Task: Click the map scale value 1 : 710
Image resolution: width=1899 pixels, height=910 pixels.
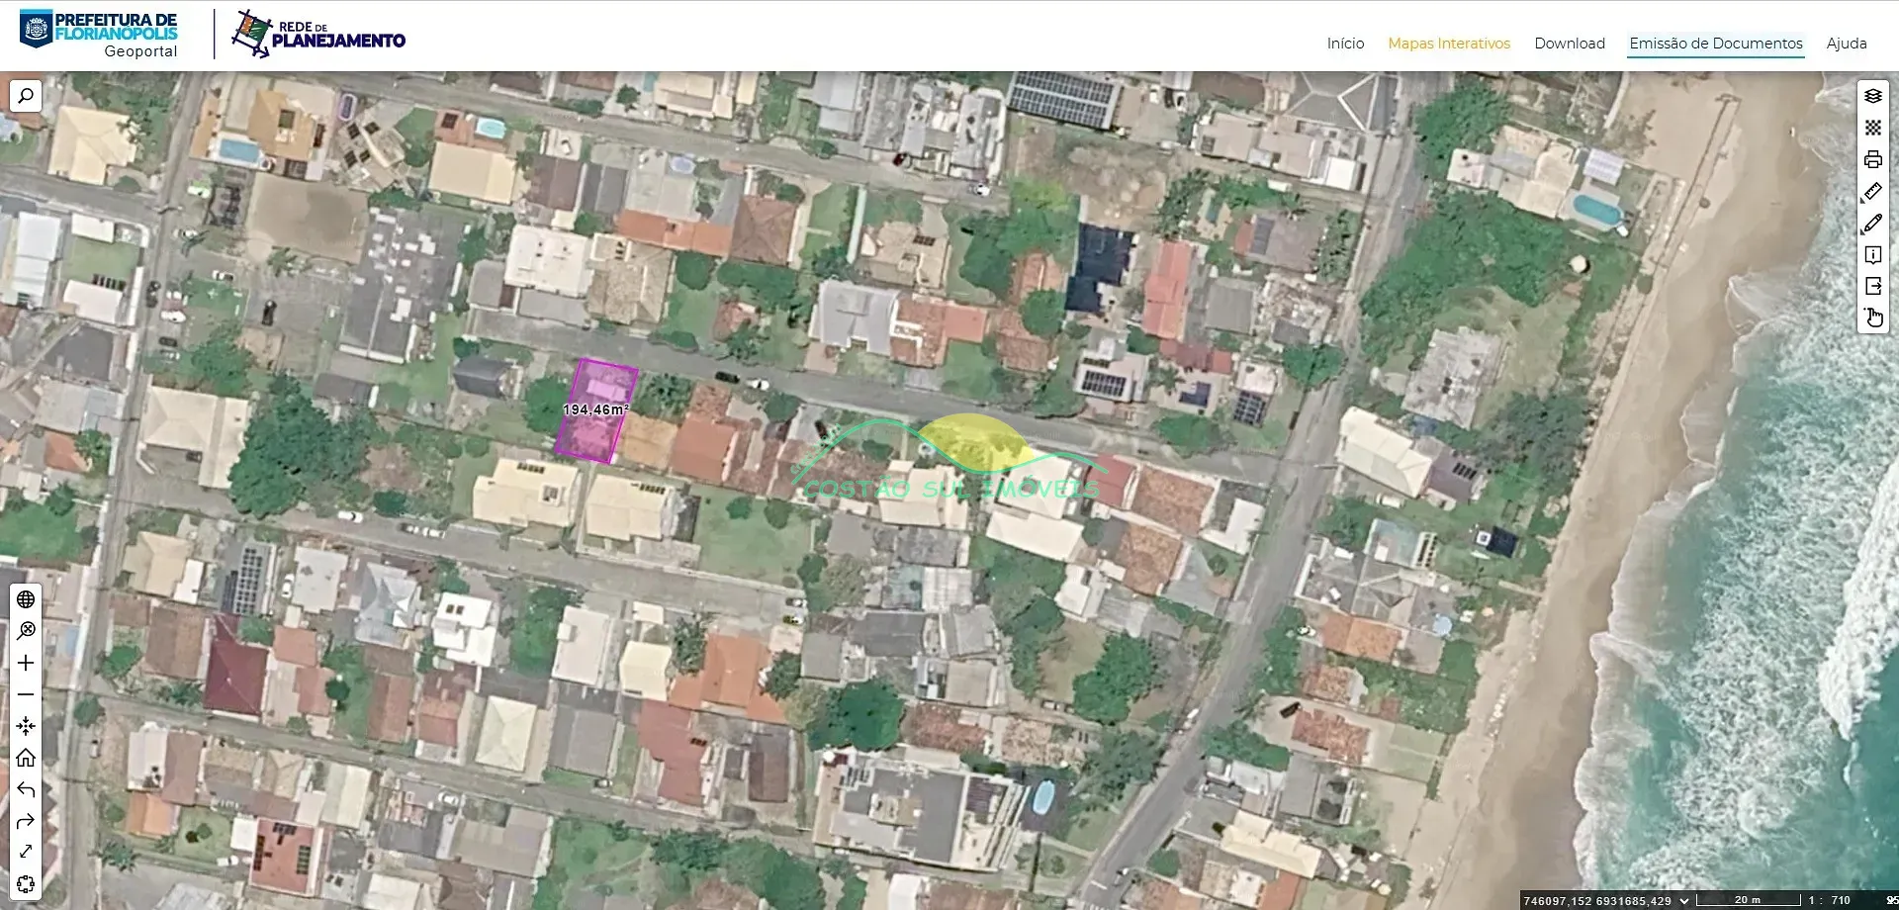Action: [x=1829, y=901]
